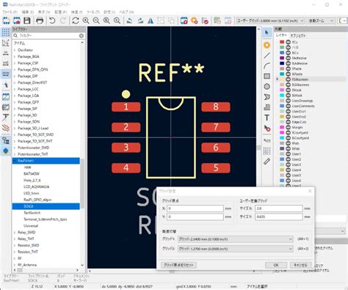
Task: Switch to the Objects tab
Action: coord(298,35)
